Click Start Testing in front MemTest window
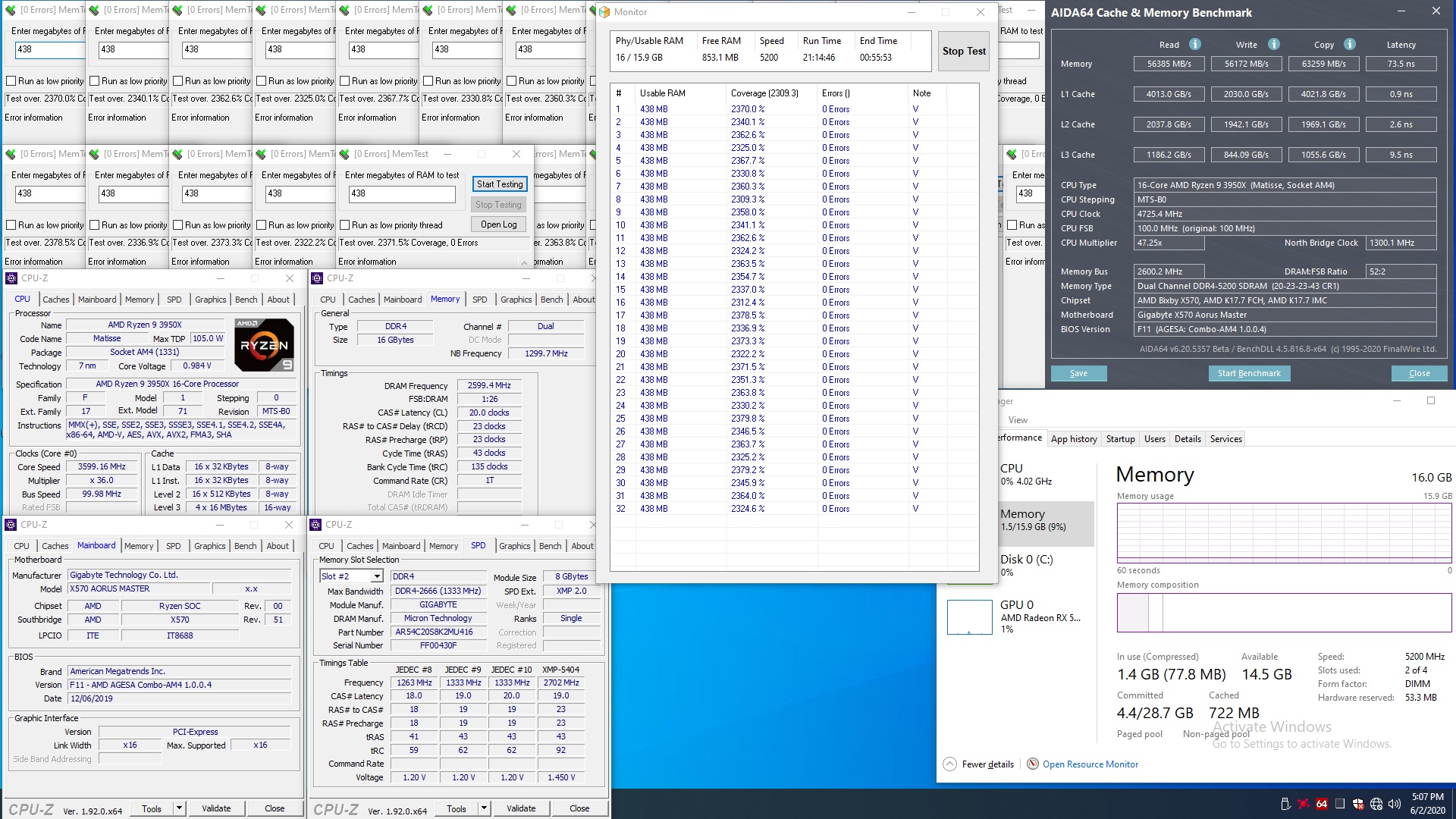 click(500, 184)
